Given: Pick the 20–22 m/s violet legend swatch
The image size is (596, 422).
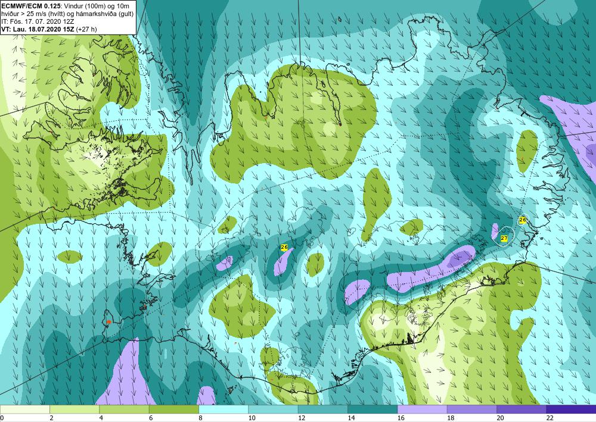Looking at the screenshot, I should 521,410.
